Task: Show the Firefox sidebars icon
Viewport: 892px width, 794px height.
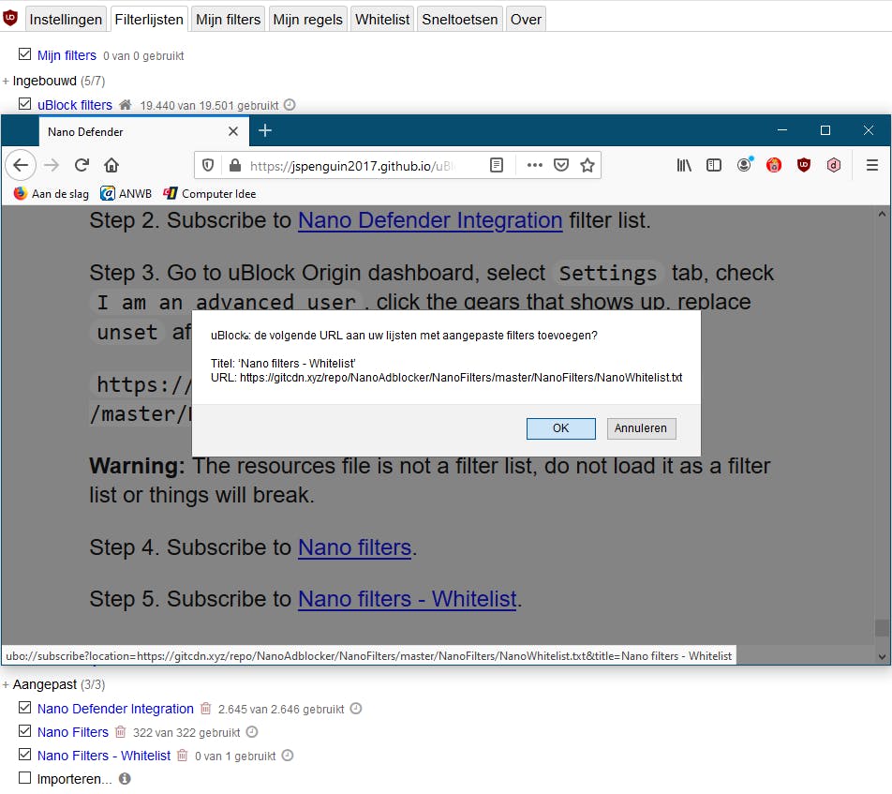Action: click(714, 166)
